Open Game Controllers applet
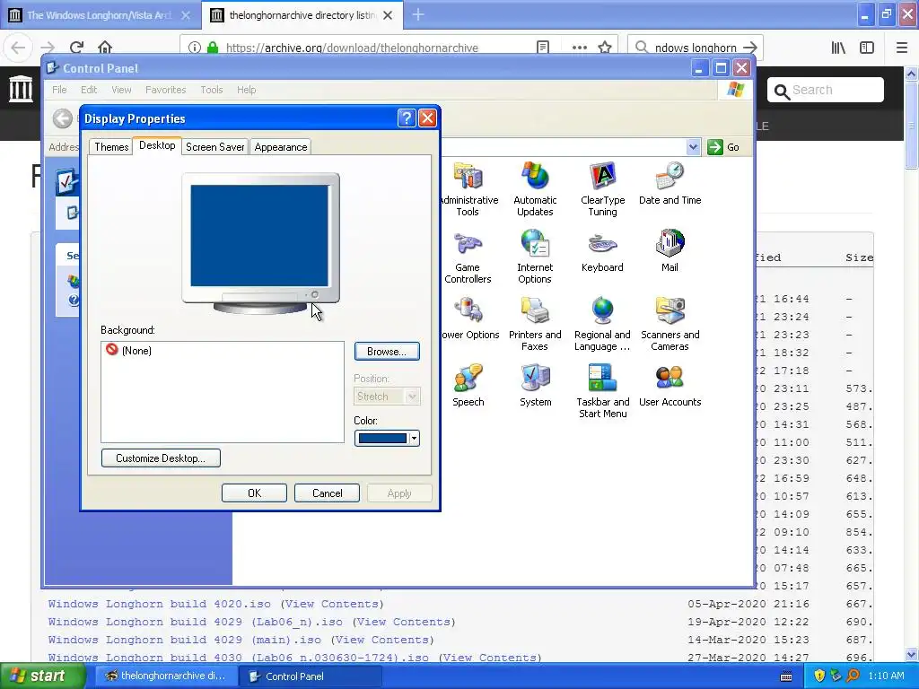 468,257
